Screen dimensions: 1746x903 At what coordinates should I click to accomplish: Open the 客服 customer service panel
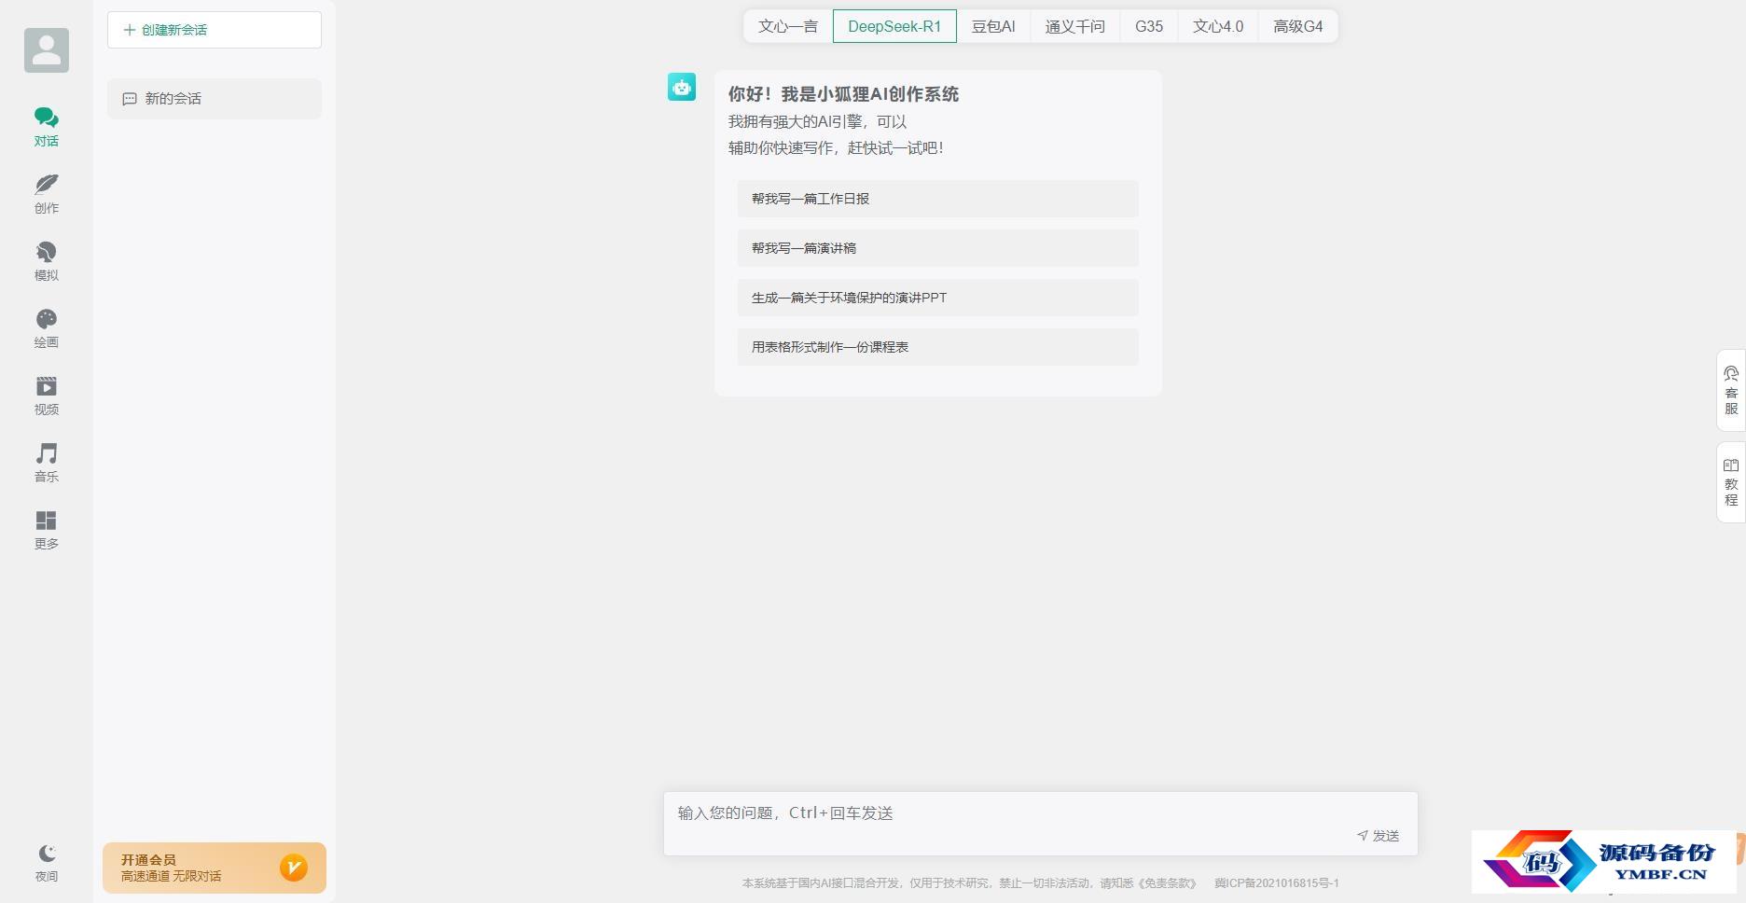click(1731, 390)
